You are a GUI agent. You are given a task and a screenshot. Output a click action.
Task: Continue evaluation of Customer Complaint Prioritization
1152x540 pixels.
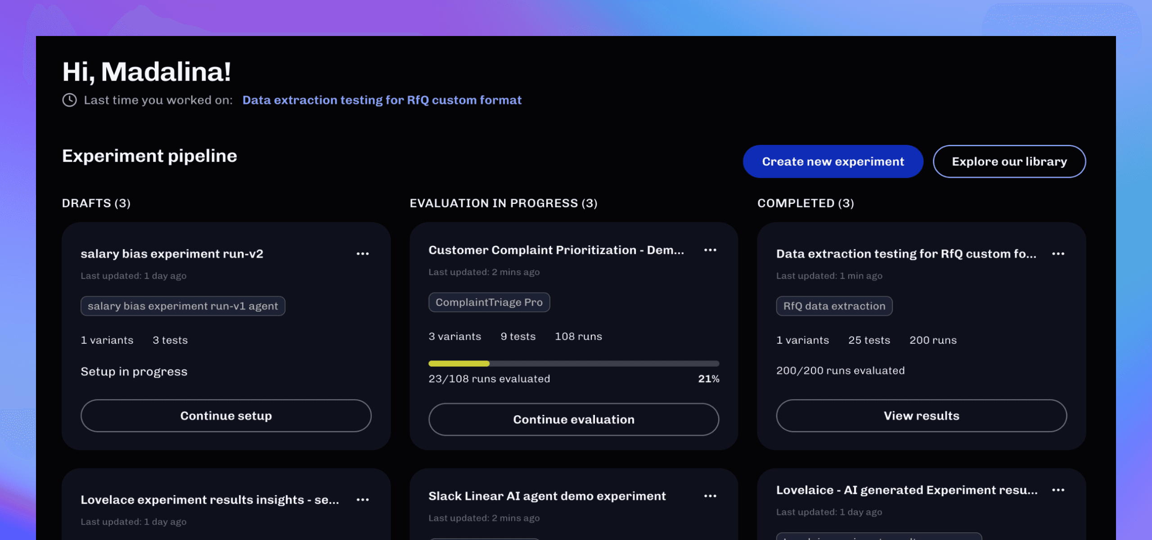tap(573, 419)
